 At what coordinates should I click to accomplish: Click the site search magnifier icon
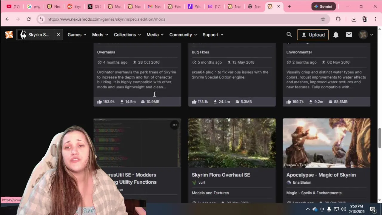coord(289,35)
